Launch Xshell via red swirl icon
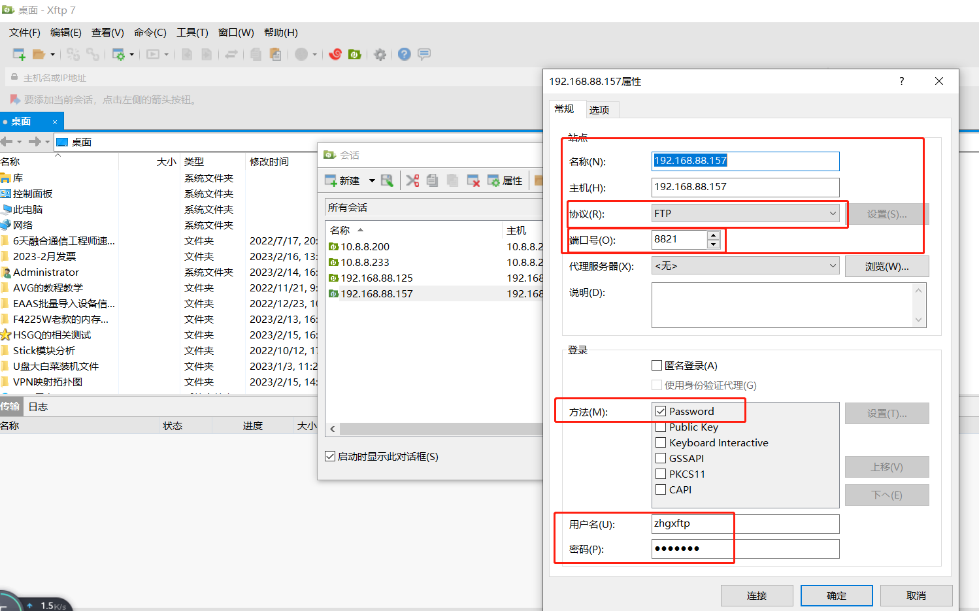This screenshot has height=611, width=979. pyautogui.click(x=335, y=54)
